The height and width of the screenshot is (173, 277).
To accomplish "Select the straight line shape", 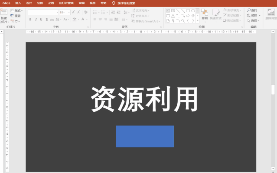I will pyautogui.click(x=178, y=11).
